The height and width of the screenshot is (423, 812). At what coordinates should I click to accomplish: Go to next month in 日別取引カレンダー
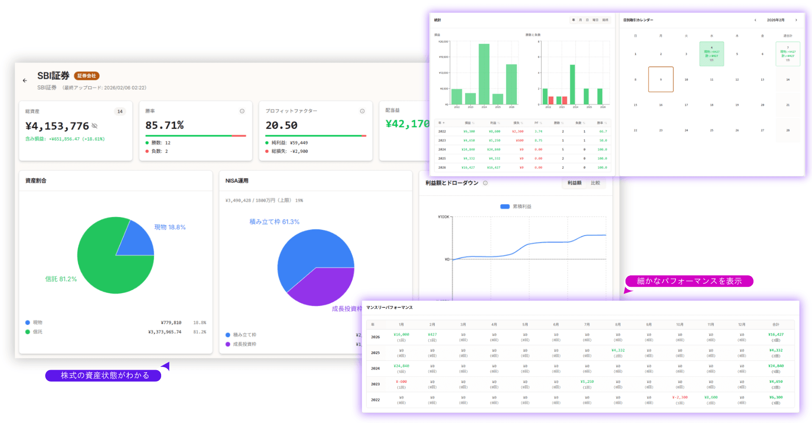pos(796,20)
